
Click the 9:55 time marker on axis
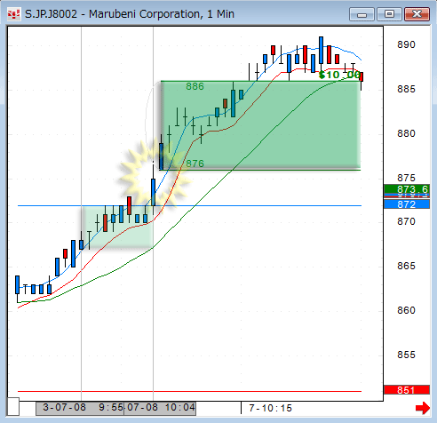click(x=111, y=407)
